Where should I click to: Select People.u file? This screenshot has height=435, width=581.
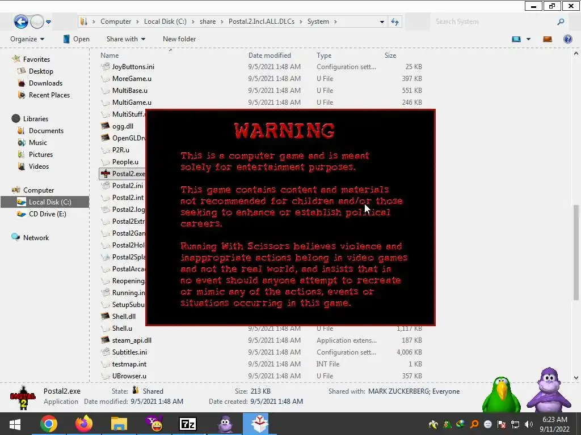(125, 161)
